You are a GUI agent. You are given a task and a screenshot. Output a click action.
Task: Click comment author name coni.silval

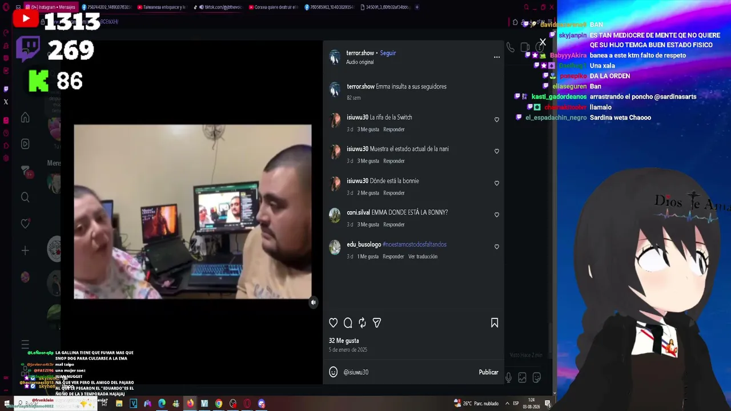[358, 212]
